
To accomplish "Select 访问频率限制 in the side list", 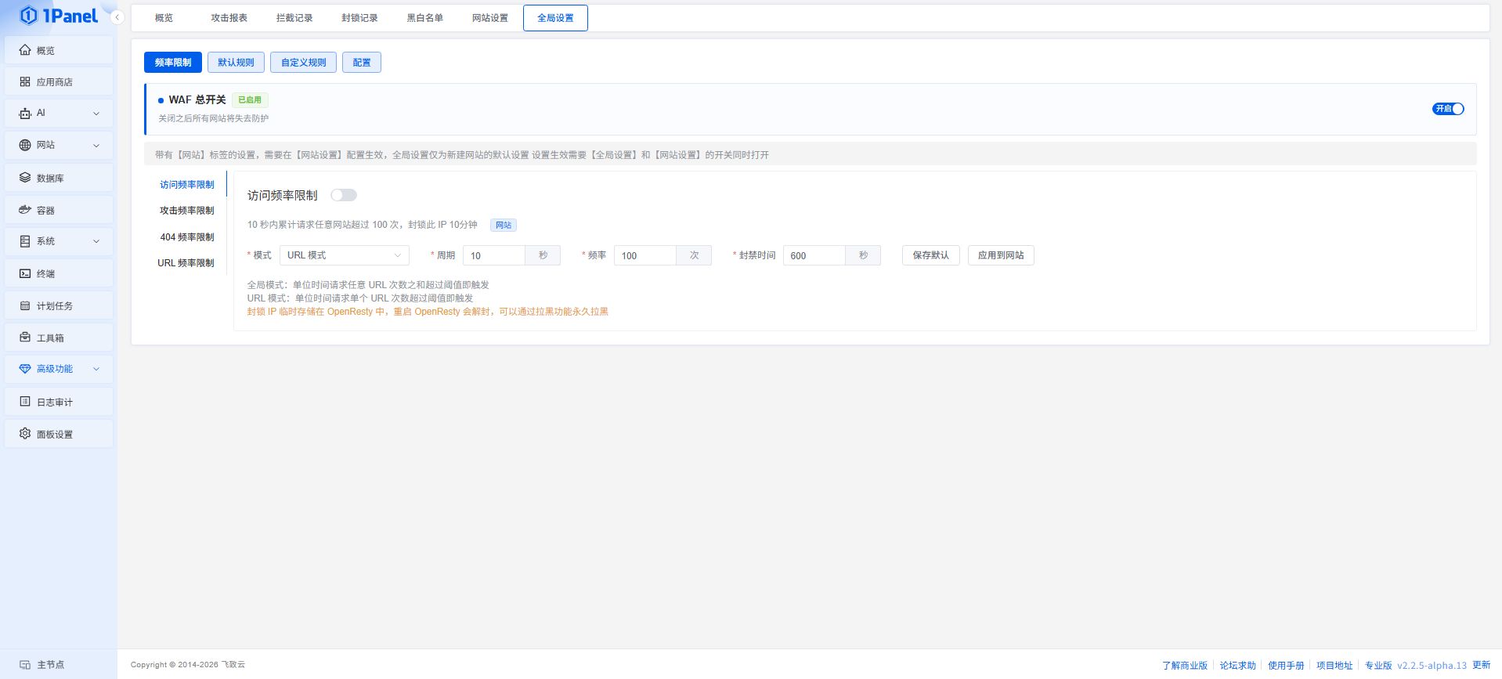I will tap(186, 185).
